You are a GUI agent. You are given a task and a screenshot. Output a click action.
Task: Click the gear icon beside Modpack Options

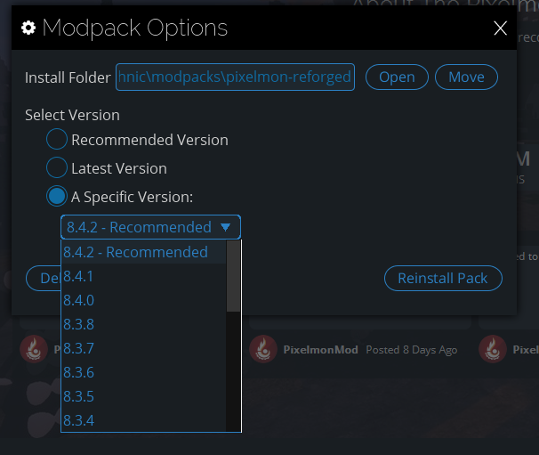coord(28,28)
